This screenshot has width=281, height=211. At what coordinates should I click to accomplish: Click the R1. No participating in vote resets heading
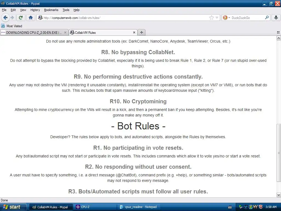[138, 148]
